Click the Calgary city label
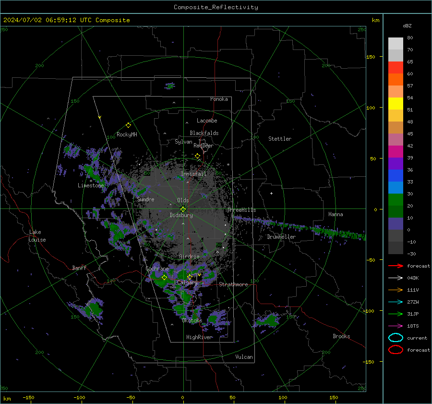 click(x=187, y=282)
